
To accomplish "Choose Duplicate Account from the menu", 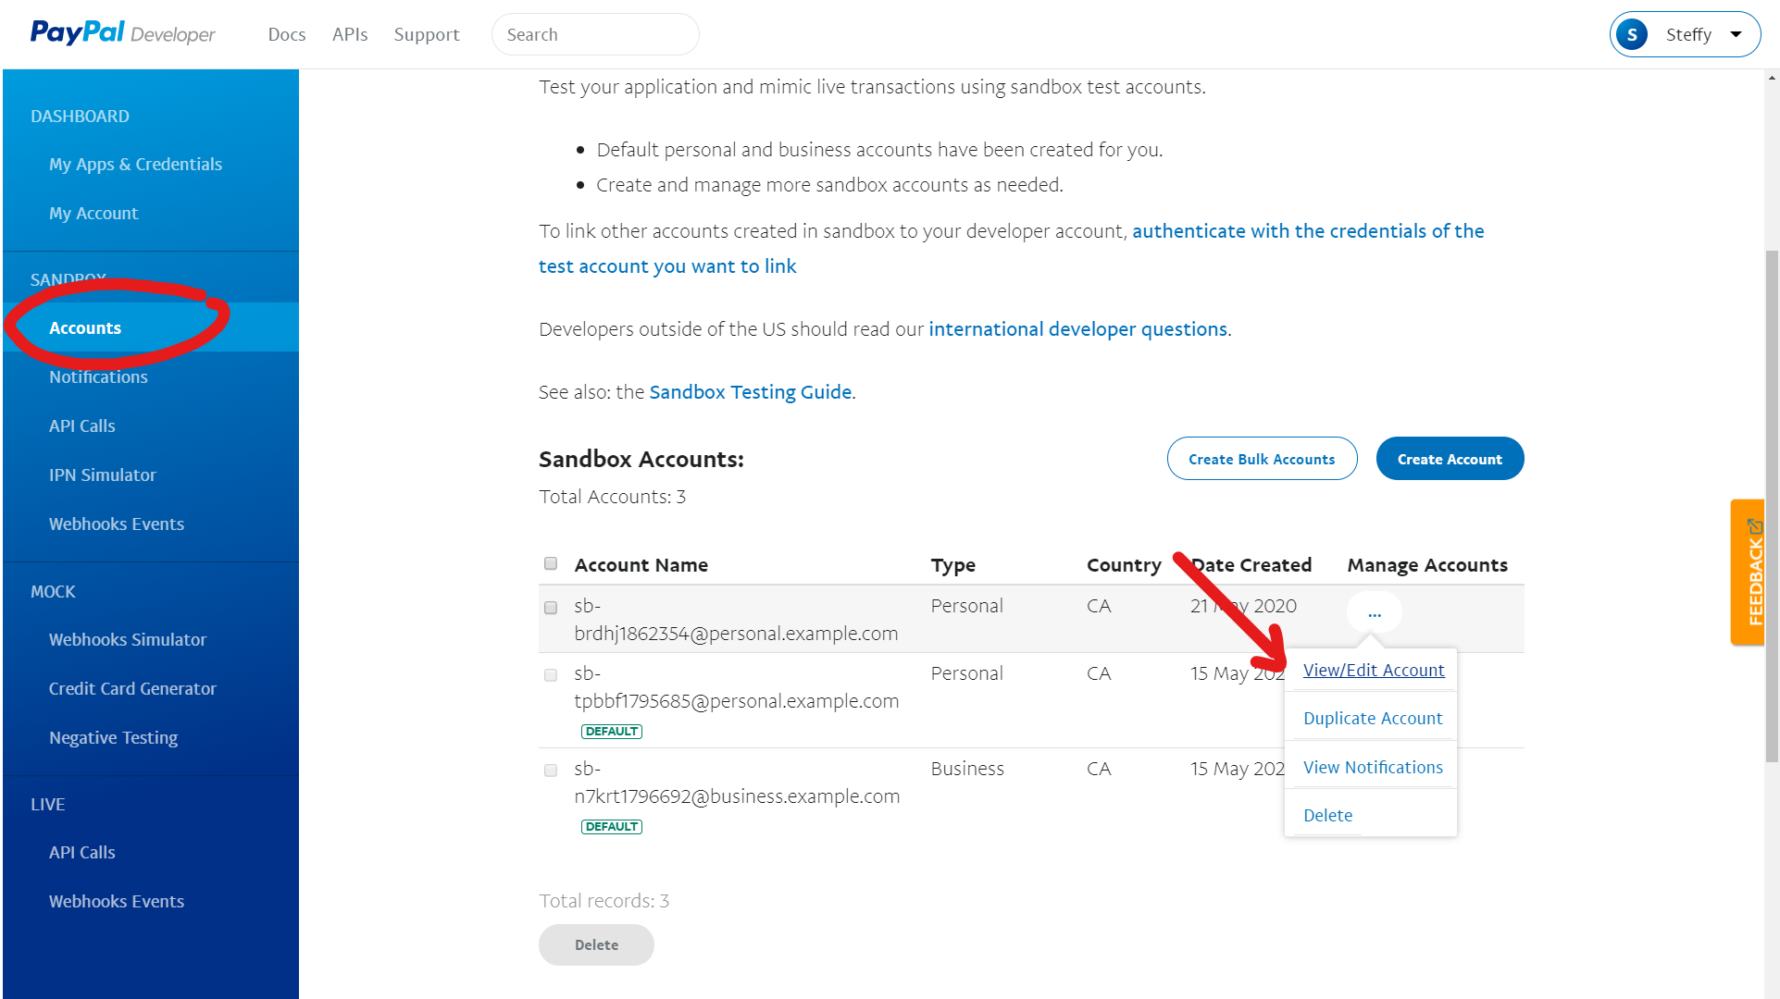I will tap(1372, 718).
